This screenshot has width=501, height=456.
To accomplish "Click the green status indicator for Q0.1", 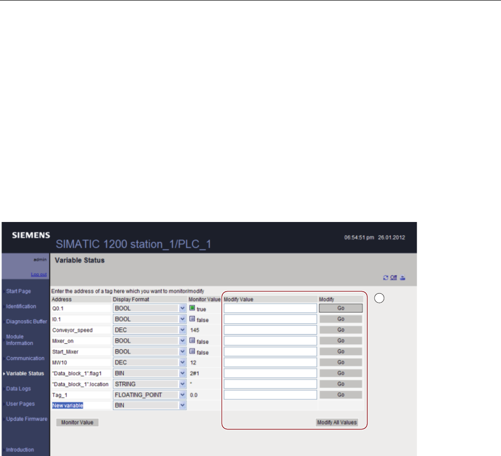I will tap(192, 308).
